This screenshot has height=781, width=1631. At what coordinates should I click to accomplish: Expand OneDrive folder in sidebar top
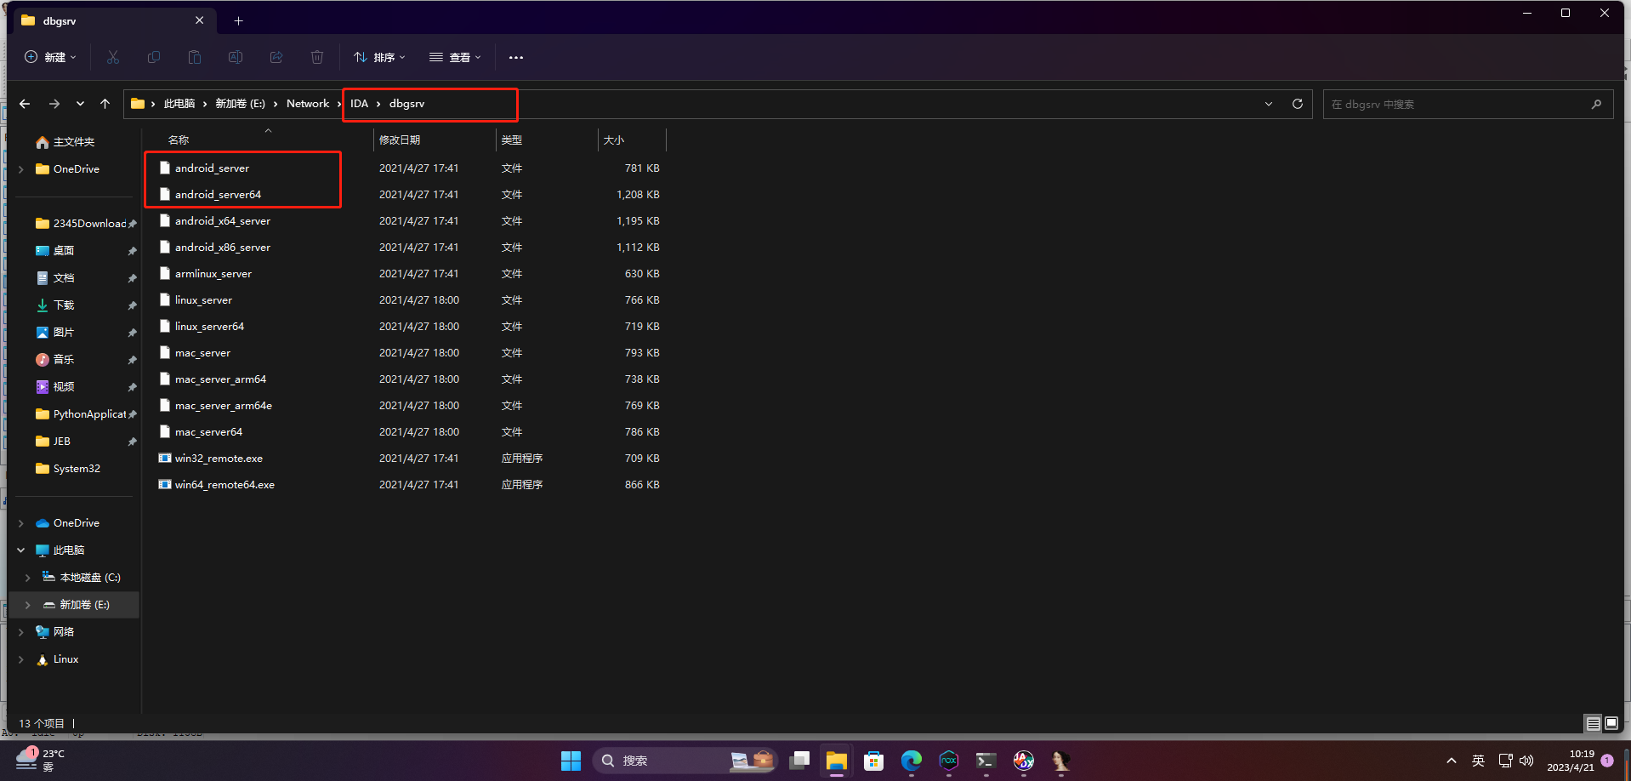pyautogui.click(x=21, y=169)
